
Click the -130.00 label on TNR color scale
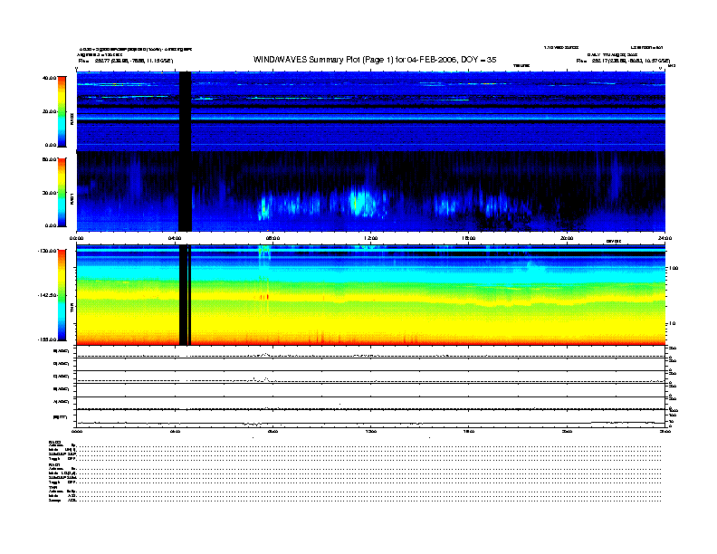(47, 251)
